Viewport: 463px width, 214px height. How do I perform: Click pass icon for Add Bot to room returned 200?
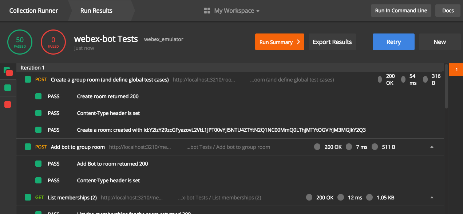(x=38, y=164)
